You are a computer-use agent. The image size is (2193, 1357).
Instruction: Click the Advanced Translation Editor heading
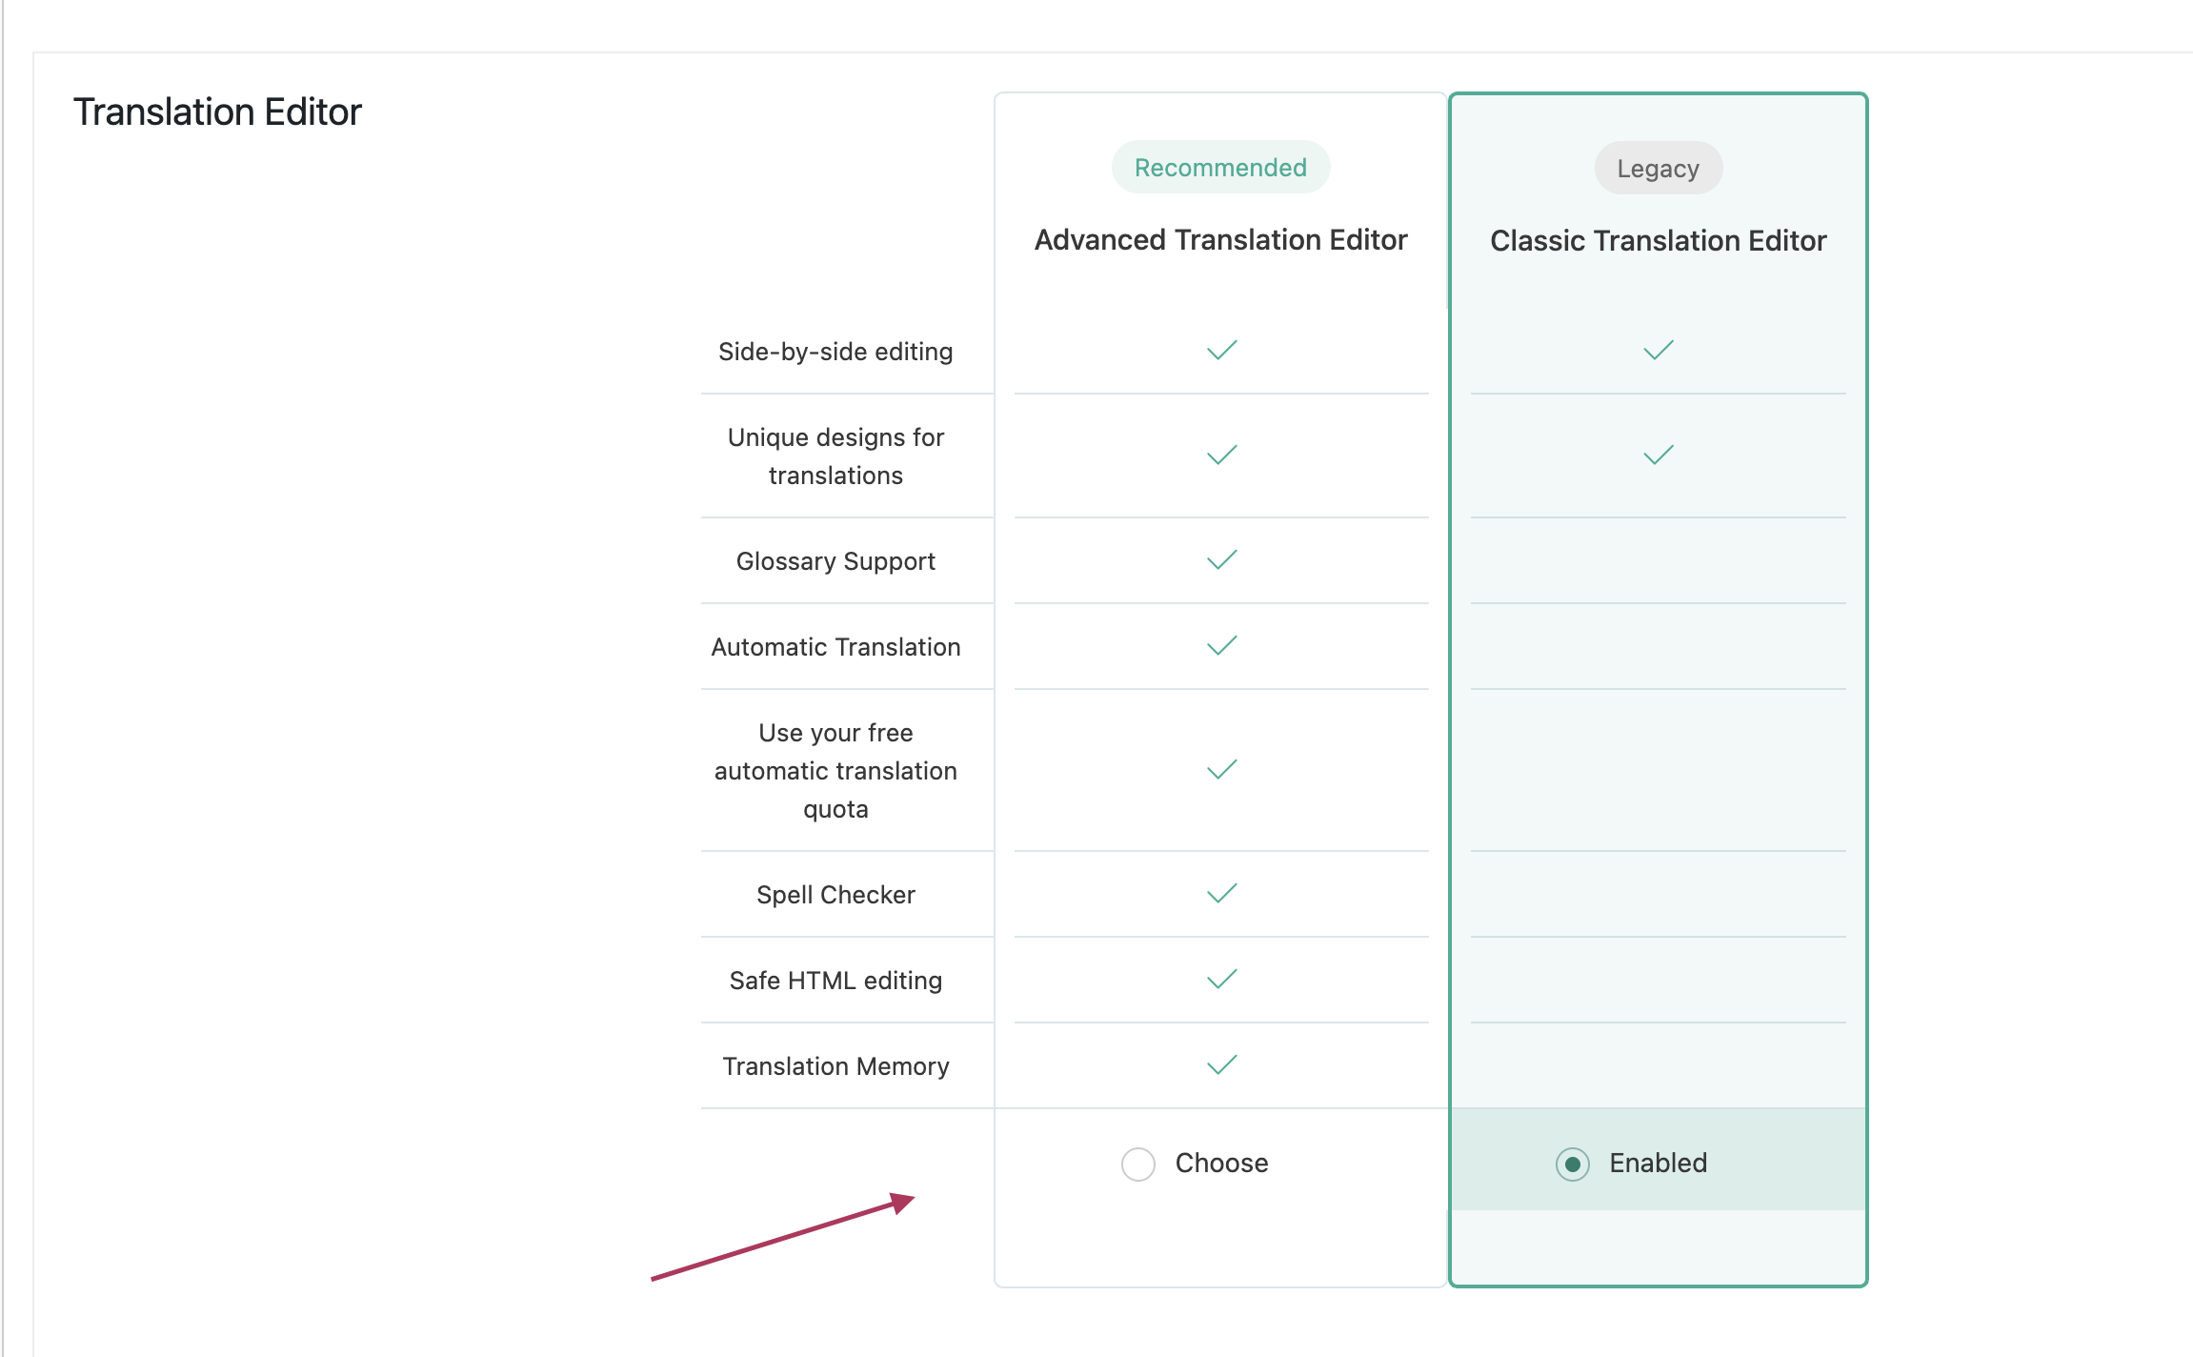point(1220,240)
